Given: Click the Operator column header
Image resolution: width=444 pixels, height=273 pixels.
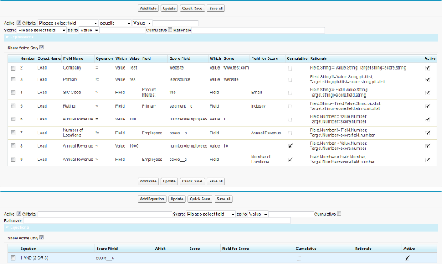Looking at the screenshot, I should pos(105,58).
